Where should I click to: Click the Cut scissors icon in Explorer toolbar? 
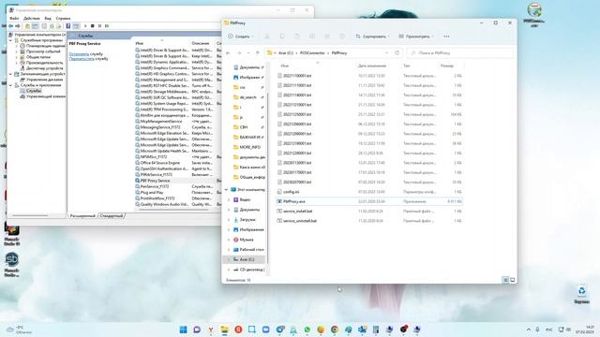[x=267, y=37]
